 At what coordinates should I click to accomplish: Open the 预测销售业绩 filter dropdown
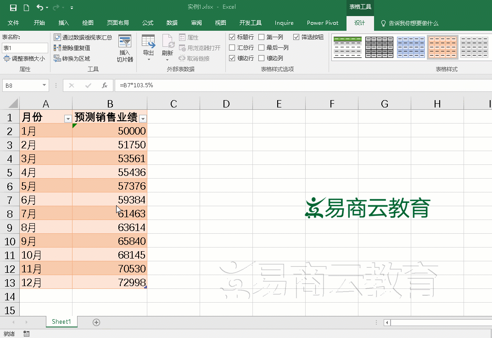(143, 118)
